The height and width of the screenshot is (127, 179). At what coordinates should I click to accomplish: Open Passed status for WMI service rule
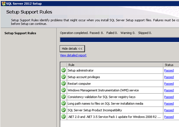click(x=169, y=90)
